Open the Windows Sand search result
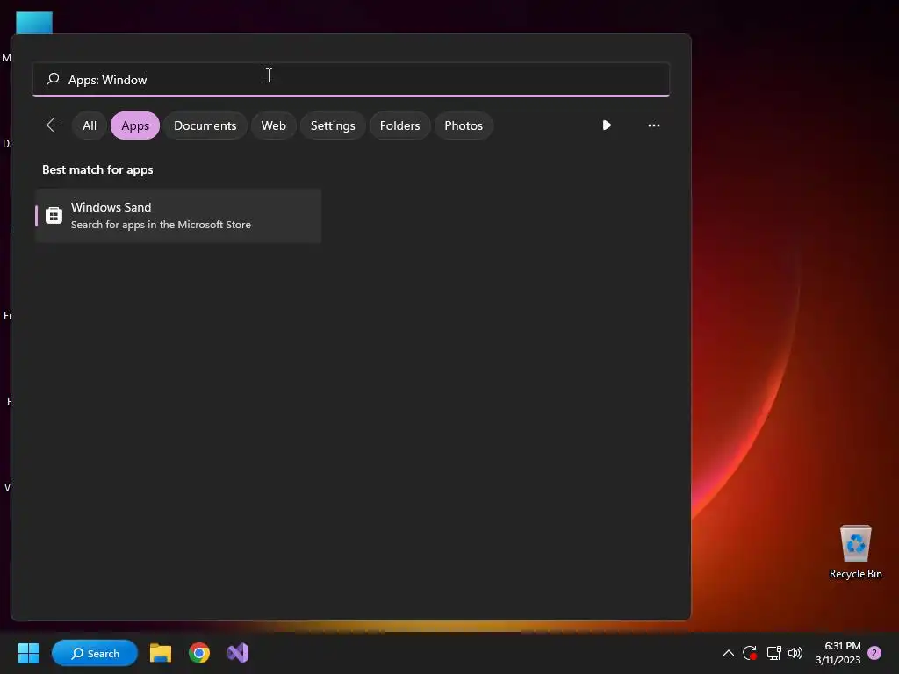The height and width of the screenshot is (674, 899). coord(178,216)
